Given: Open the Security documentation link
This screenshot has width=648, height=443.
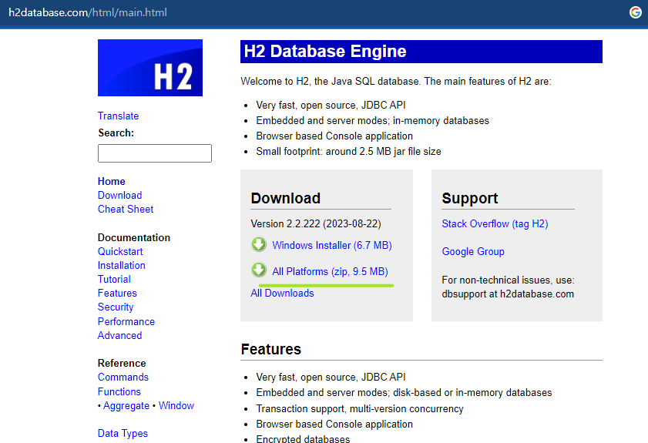Looking at the screenshot, I should tap(116, 307).
